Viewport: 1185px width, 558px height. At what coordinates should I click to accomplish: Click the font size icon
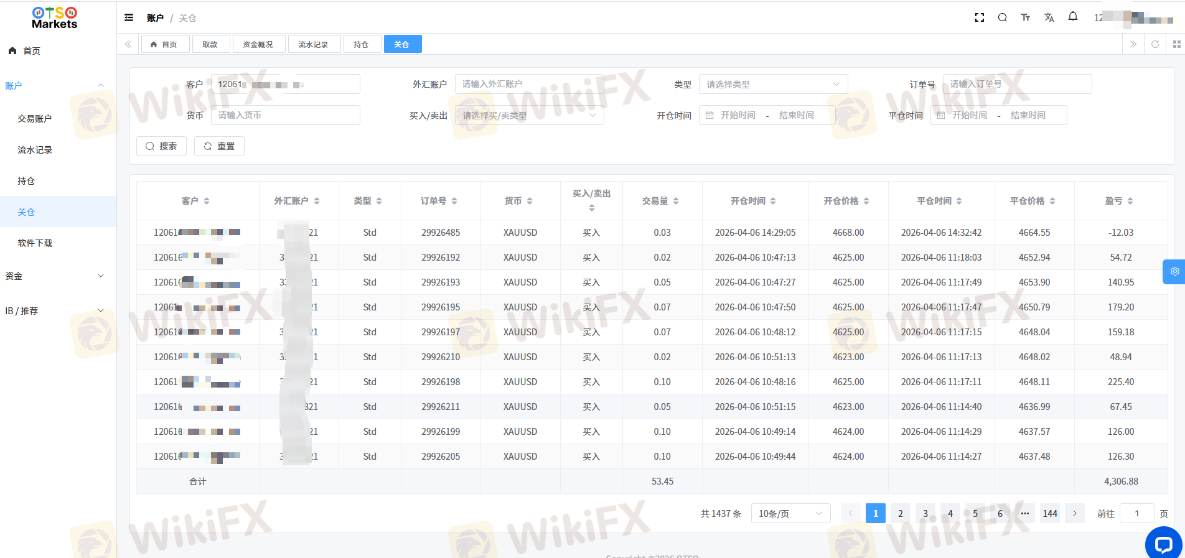click(x=1025, y=18)
